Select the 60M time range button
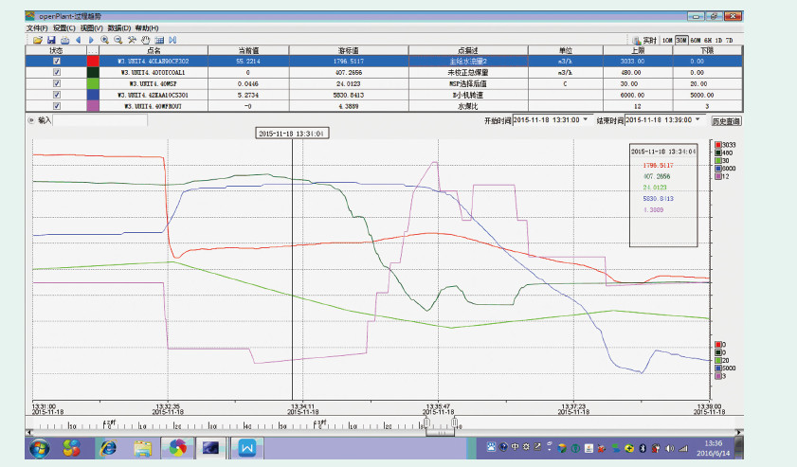 [x=696, y=40]
